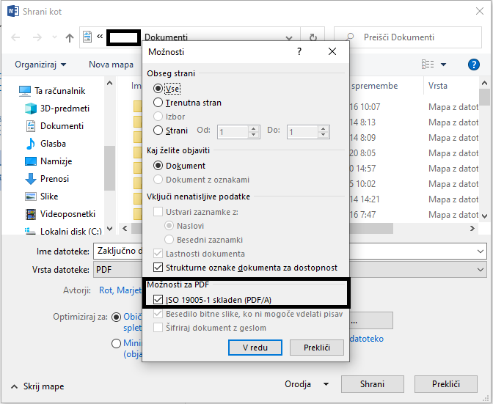Click Nova mapa in the toolbar
The width and height of the screenshot is (493, 404).
click(x=111, y=65)
